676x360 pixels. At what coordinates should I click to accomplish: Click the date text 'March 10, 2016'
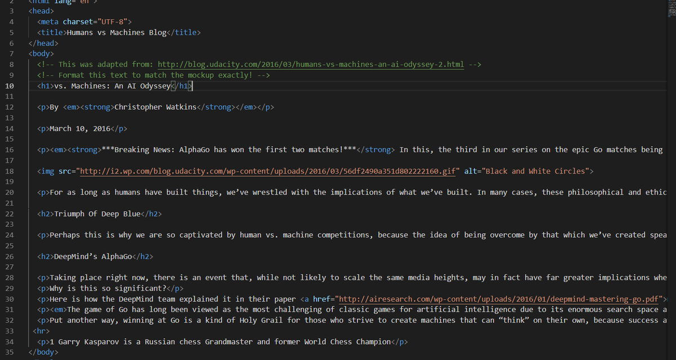(80, 128)
